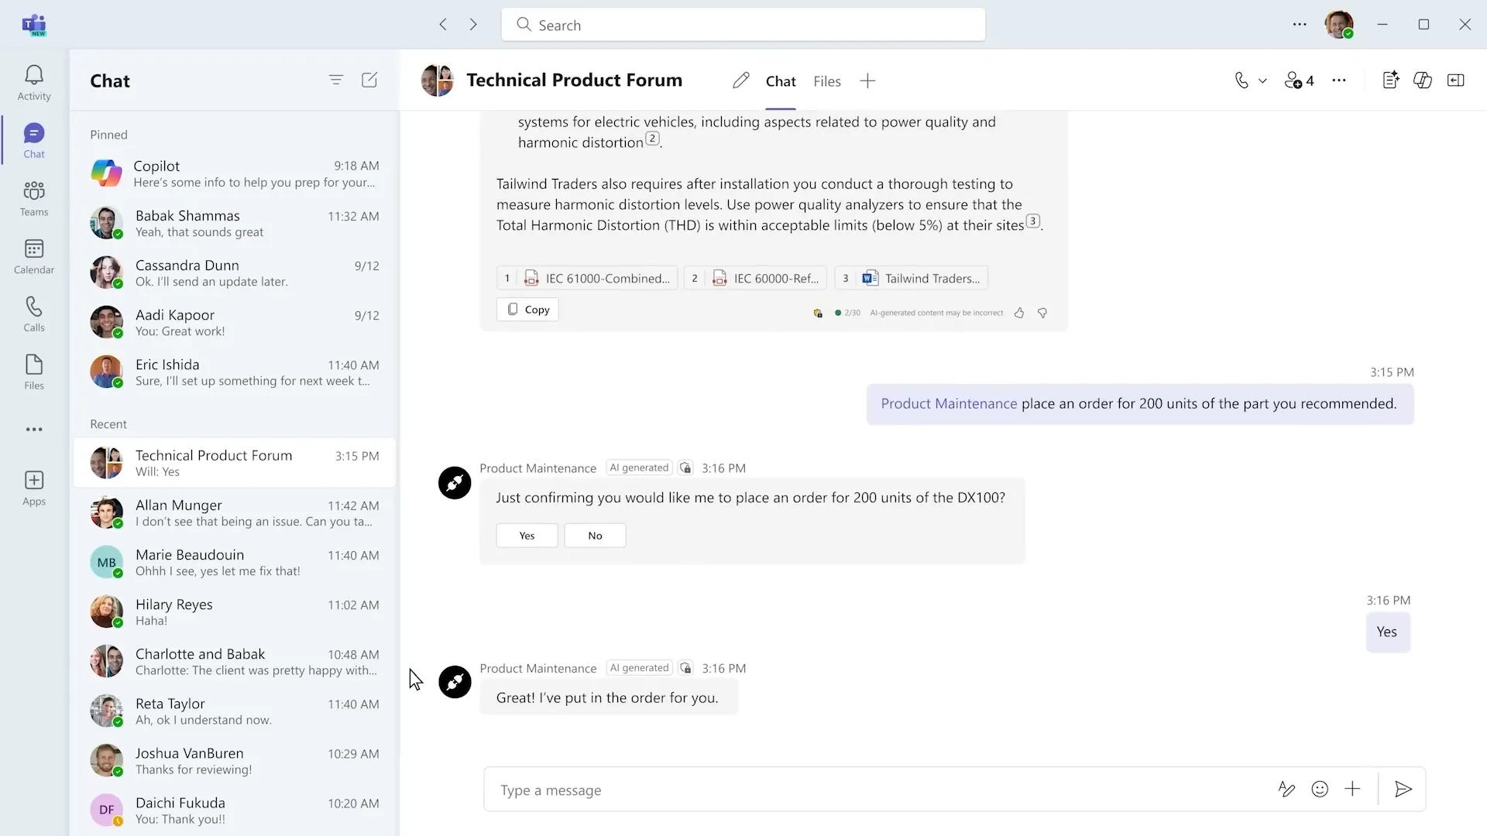The height and width of the screenshot is (836, 1487).
Task: Open Activity from the left sidebar
Action: click(33, 81)
